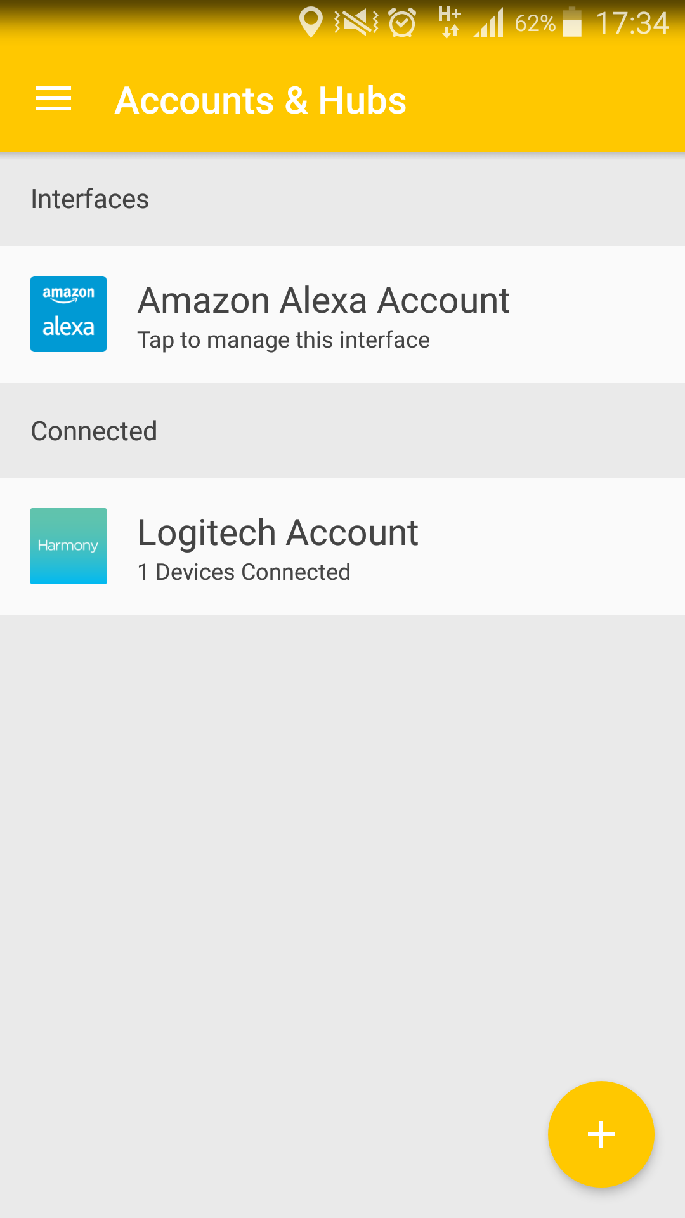Open Amazon Alexa Account entry

[323, 301]
